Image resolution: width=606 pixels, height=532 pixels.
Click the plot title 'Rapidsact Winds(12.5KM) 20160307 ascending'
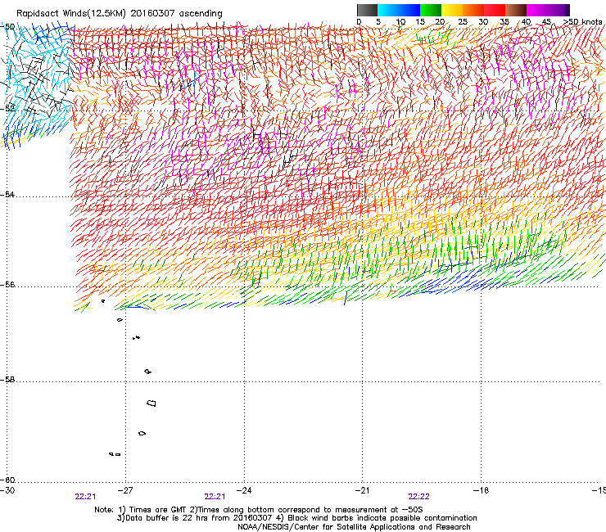click(120, 14)
